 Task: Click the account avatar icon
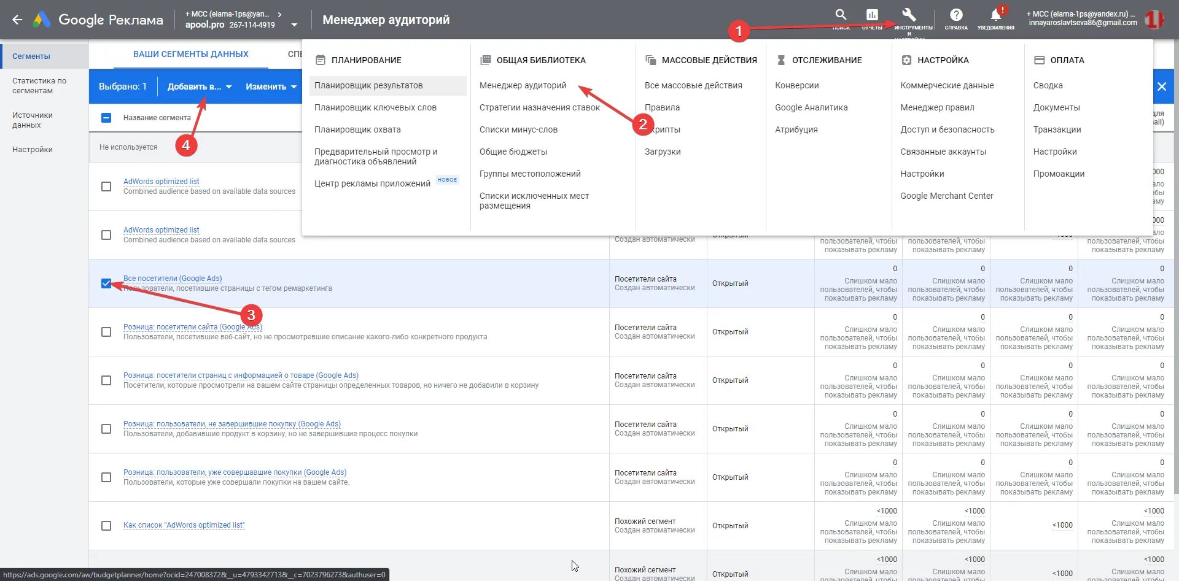coord(1154,20)
